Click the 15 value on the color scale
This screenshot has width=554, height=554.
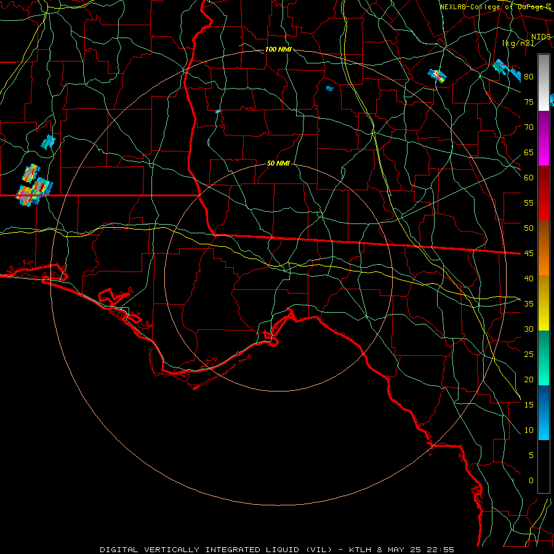pyautogui.click(x=529, y=405)
